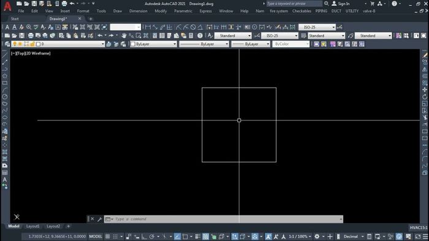This screenshot has width=429, height=241.
Task: Click the Type a keyword or phrase search box
Action: point(294,4)
